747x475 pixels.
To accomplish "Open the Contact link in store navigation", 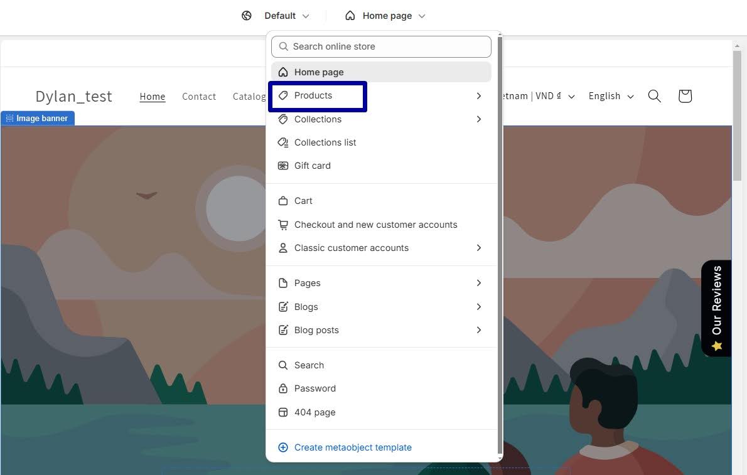I will (x=199, y=96).
